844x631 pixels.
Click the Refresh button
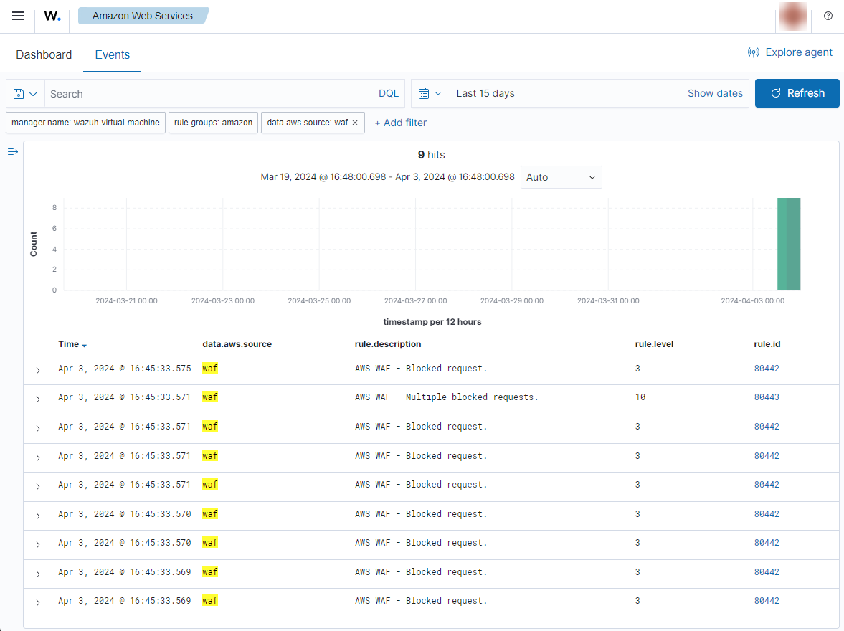797,93
